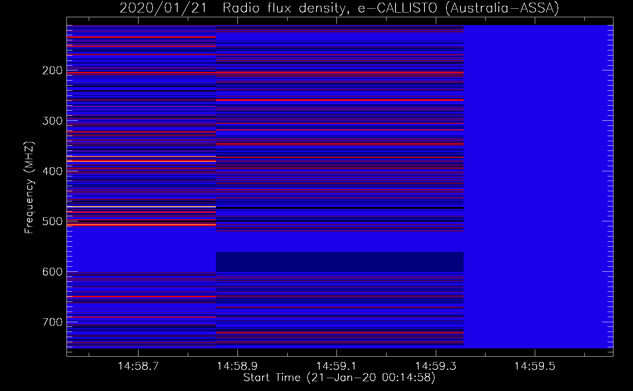Viewport: 633px width, 391px height.
Task: Click the 14:58.7 time tick label
Action: point(138,366)
